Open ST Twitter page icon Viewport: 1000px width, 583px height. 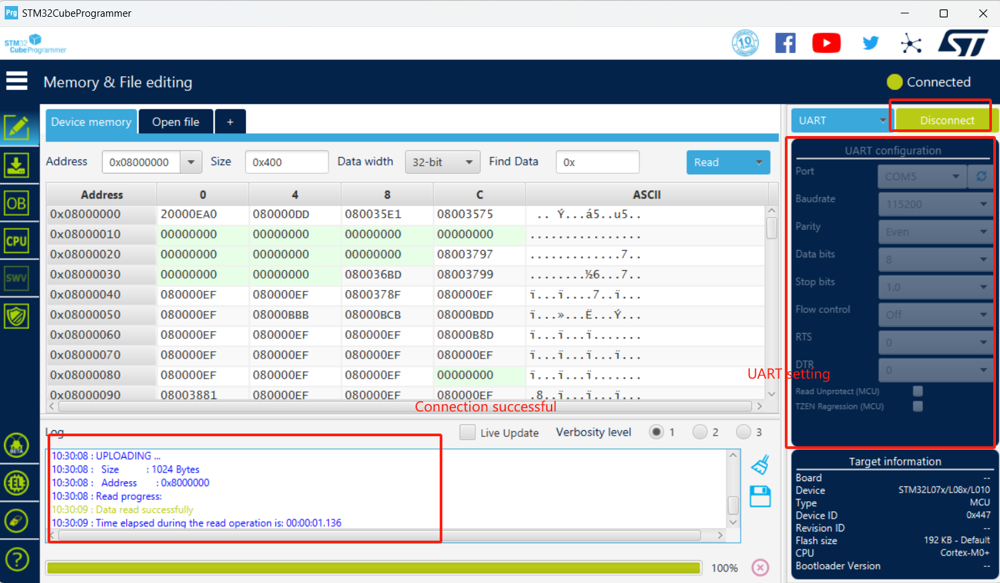click(871, 43)
